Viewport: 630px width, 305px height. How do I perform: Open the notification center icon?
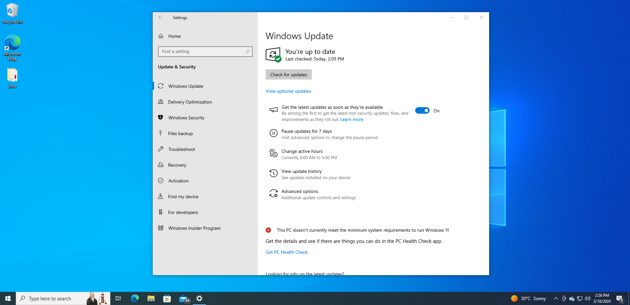[620, 299]
